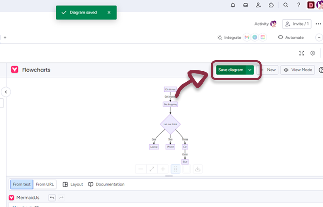Screen dimensions: 323x207
Task: Fit diagram to screen with expand arrows
Action: [x=152, y=169]
